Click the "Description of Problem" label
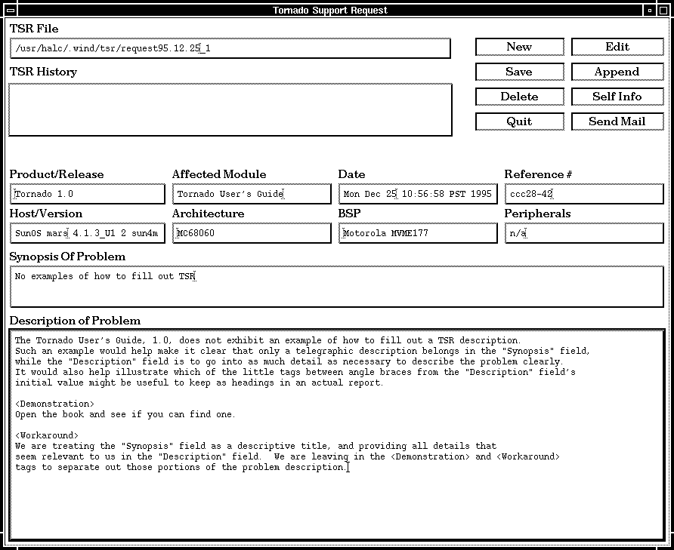Screen dimensions: 674x550 (x=75, y=321)
